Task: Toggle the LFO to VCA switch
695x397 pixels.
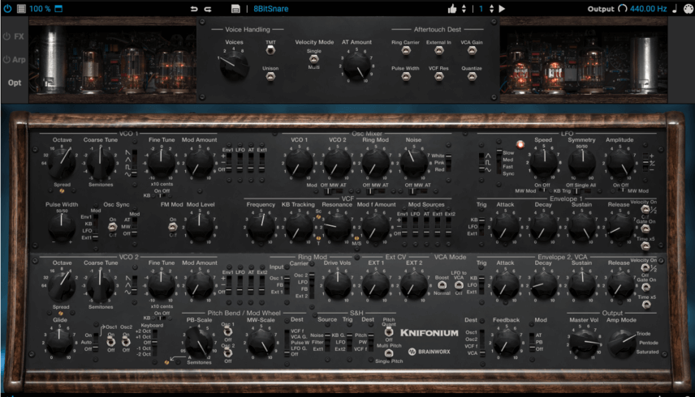Action: (459, 285)
